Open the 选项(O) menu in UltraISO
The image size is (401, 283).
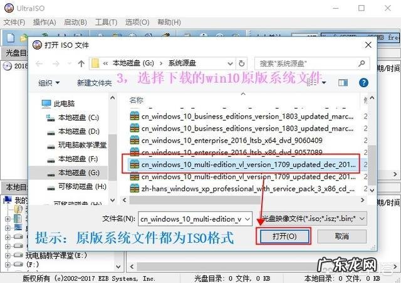137,23
